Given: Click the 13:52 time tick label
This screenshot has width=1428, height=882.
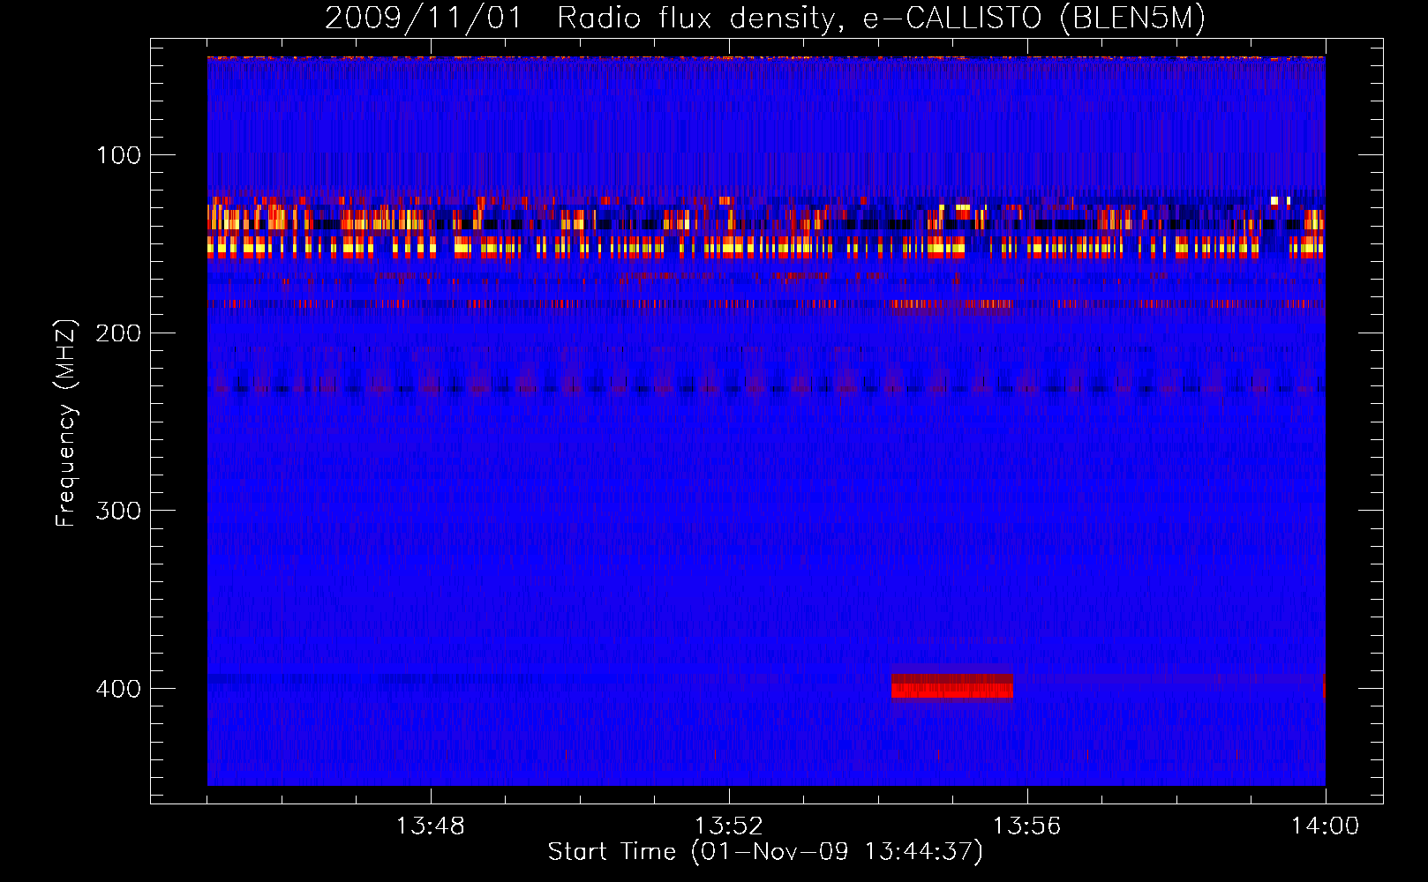Looking at the screenshot, I should coord(728,826).
